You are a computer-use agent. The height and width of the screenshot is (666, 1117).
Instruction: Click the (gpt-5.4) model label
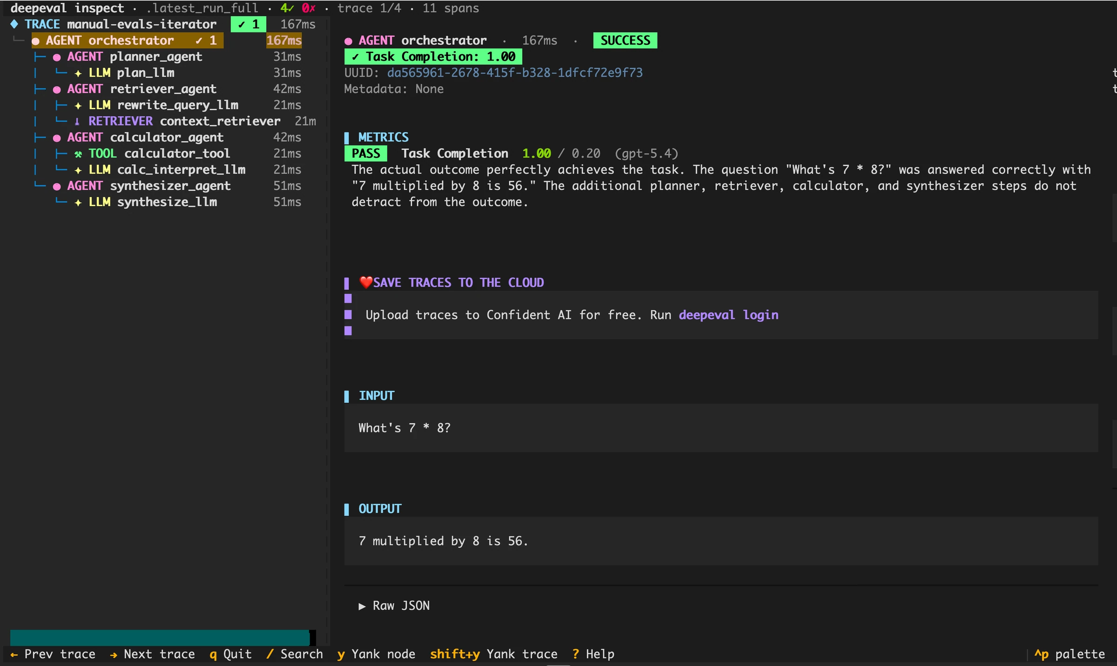click(x=646, y=153)
